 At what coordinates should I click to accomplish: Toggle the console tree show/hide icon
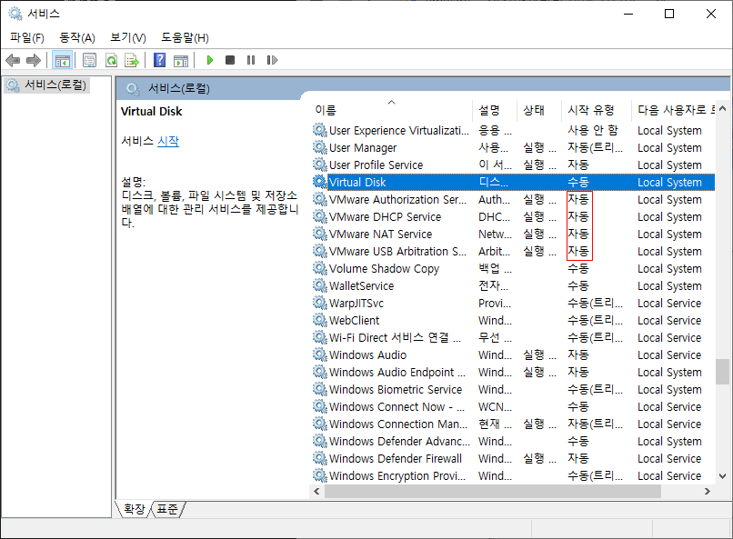pyautogui.click(x=62, y=60)
